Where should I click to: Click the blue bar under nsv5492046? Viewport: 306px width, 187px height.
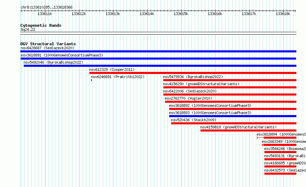pyautogui.click(x=160, y=66)
